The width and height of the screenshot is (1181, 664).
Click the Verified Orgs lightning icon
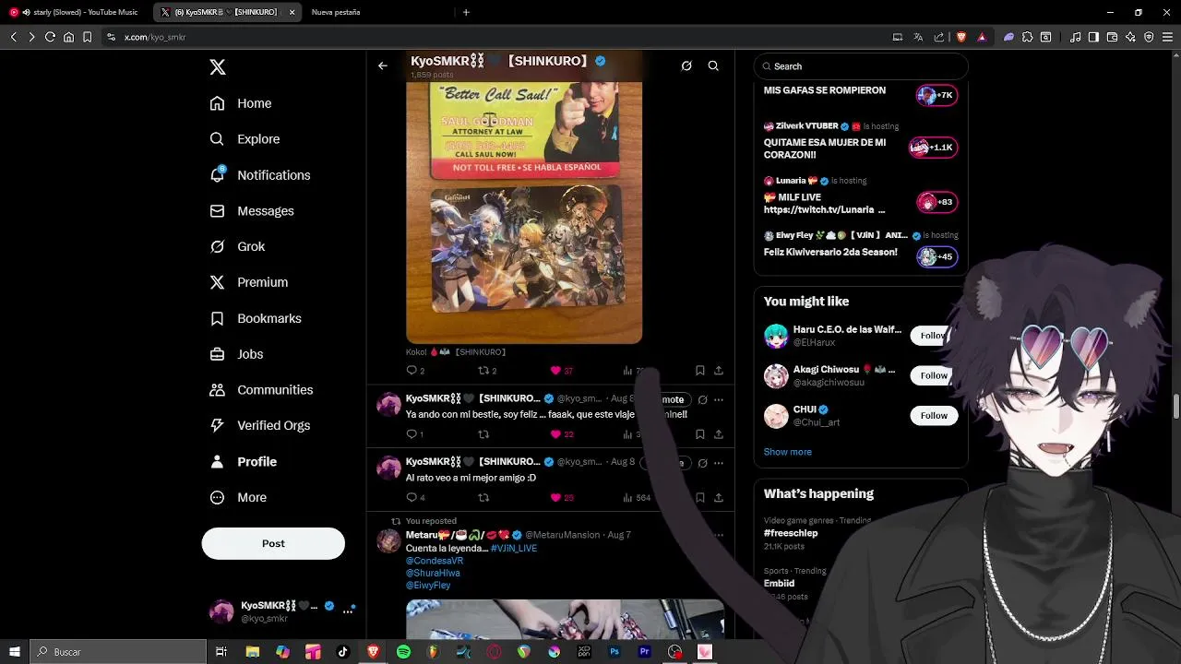point(217,425)
